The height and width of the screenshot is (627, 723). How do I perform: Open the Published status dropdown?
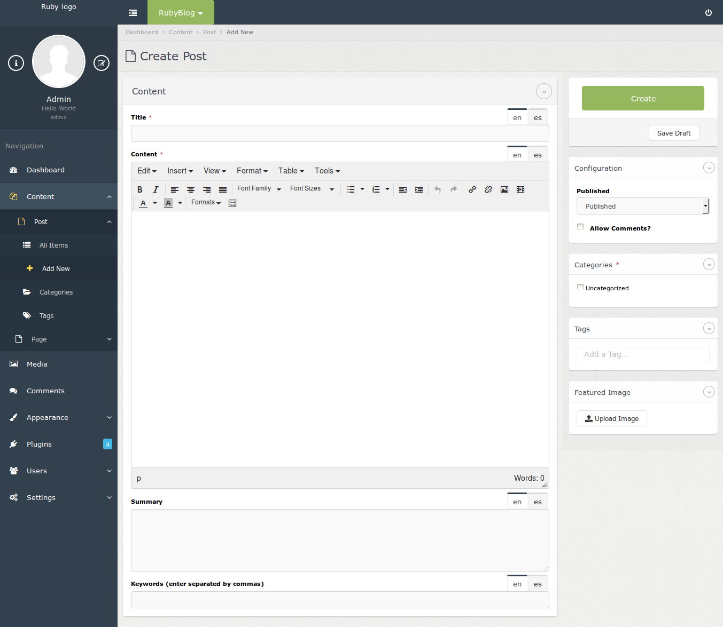[642, 206]
